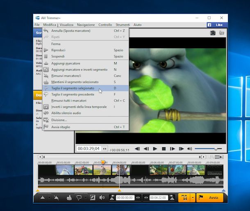Keep selected segment with thumbs-up icon
250x211 pixels.
[x=69, y=198]
